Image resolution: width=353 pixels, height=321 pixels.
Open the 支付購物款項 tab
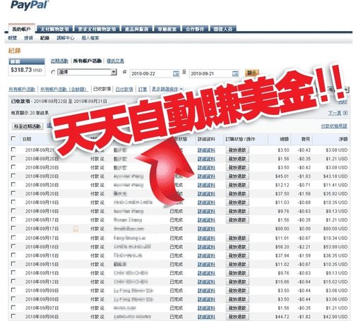[55, 29]
